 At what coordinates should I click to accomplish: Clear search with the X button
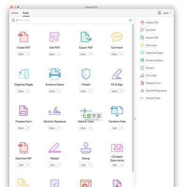(130, 20)
